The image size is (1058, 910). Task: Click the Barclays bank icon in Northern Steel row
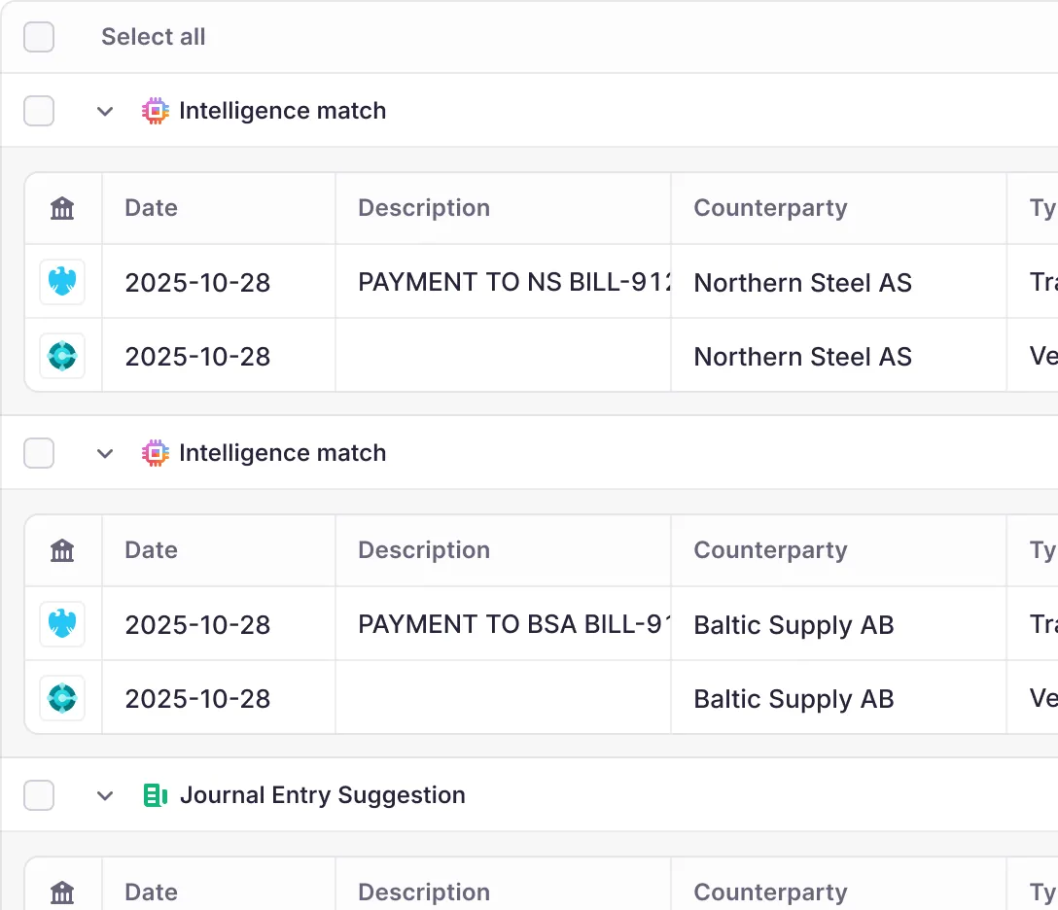click(62, 282)
